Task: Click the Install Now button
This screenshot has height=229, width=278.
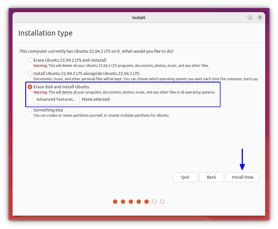Action: click(242, 177)
